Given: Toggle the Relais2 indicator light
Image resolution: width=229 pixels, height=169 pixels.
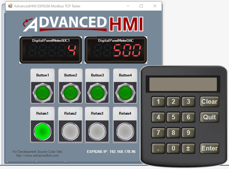Looking at the screenshot, I should click(70, 131).
